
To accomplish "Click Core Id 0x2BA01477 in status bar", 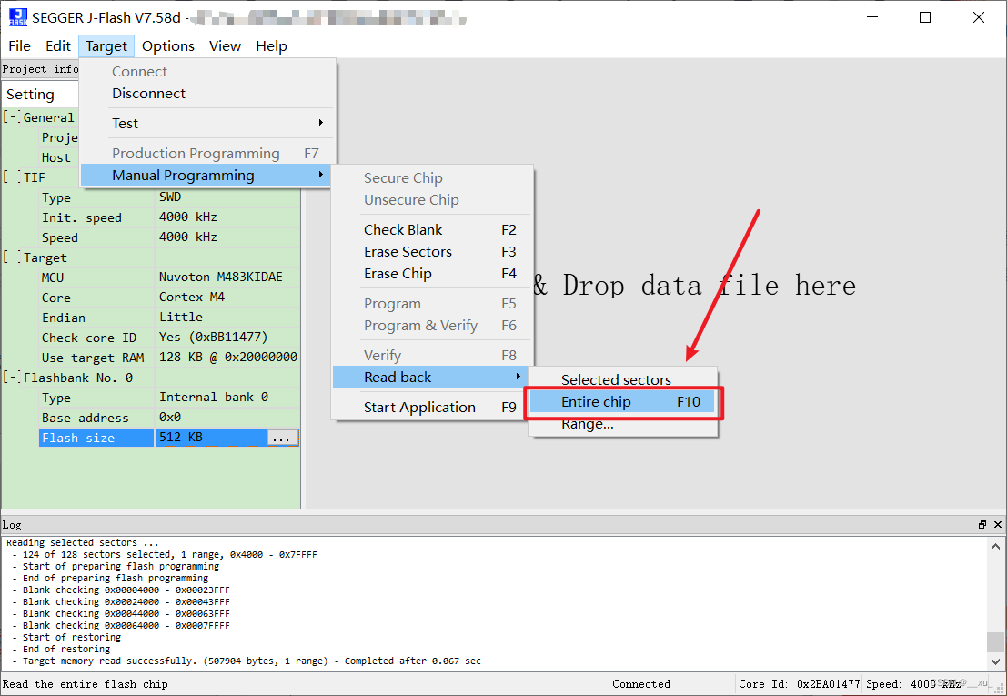I will (799, 684).
